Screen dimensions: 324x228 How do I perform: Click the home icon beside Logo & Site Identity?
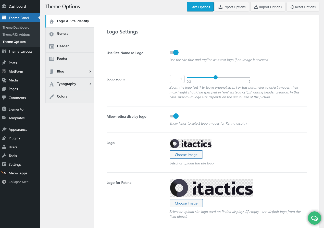click(x=52, y=21)
